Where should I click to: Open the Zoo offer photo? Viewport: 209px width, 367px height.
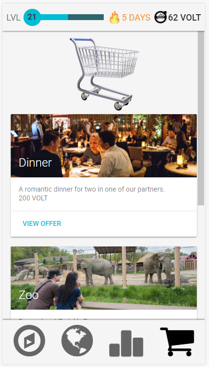[x=104, y=278]
